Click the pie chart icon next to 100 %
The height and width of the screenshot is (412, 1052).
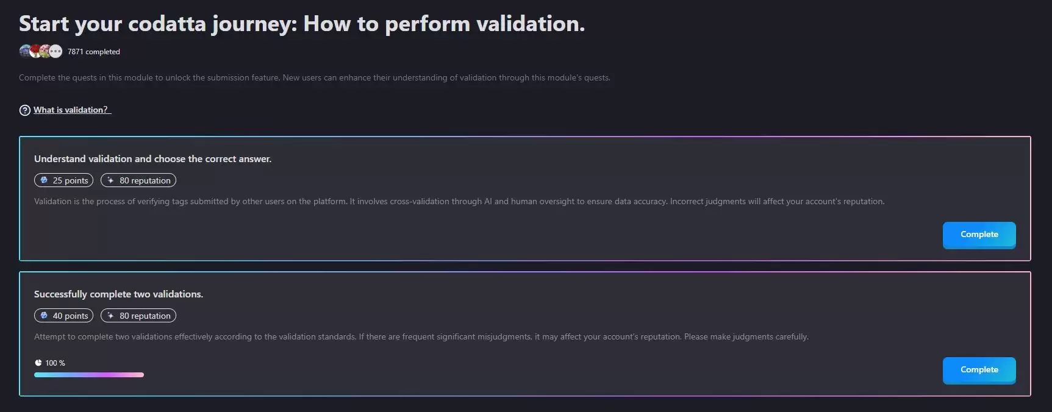click(38, 363)
